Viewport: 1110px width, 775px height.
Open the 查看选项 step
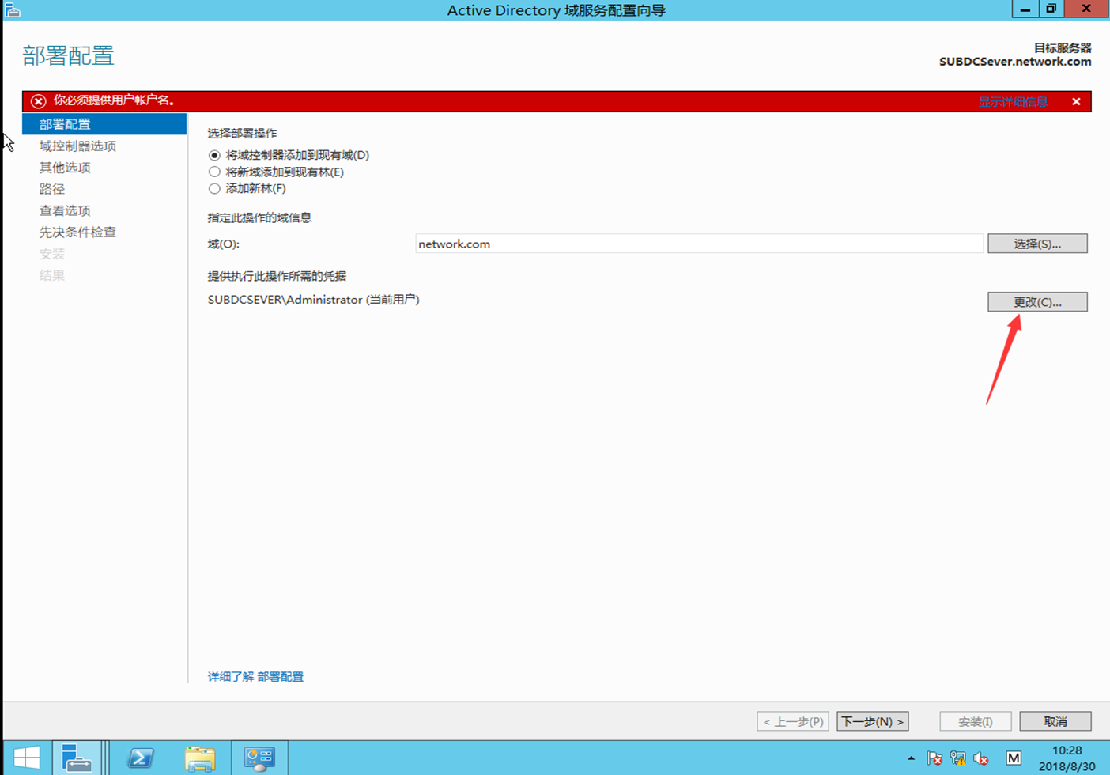[x=65, y=210]
